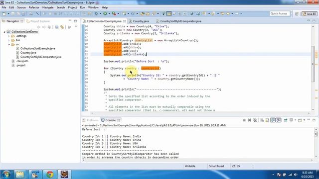Click the Open Task folder icon

(x=148, y=13)
